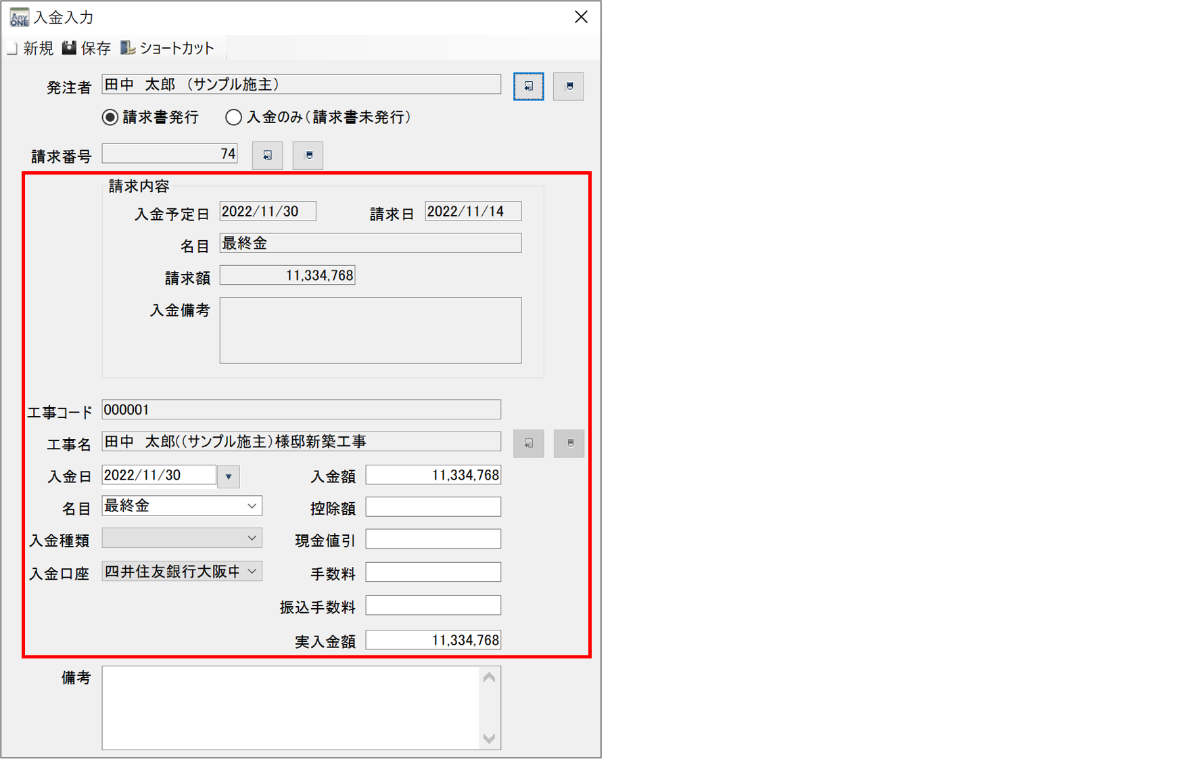Click the lookup icon beside 工事名 field
Image resolution: width=1201 pixels, height=759 pixels.
(528, 444)
